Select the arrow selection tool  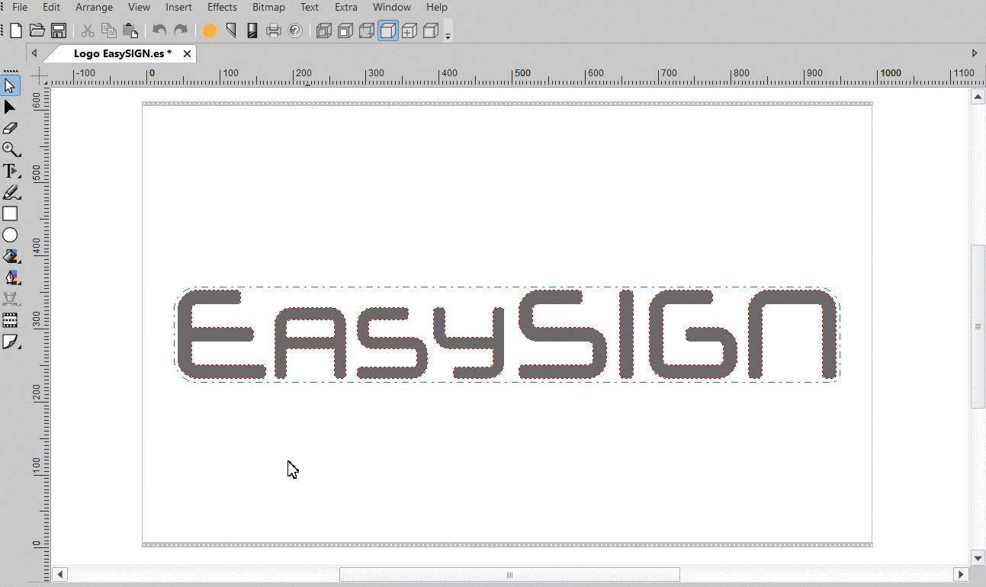(10, 85)
